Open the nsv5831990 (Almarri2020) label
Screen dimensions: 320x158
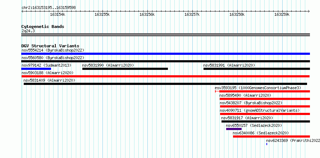point(108,65)
